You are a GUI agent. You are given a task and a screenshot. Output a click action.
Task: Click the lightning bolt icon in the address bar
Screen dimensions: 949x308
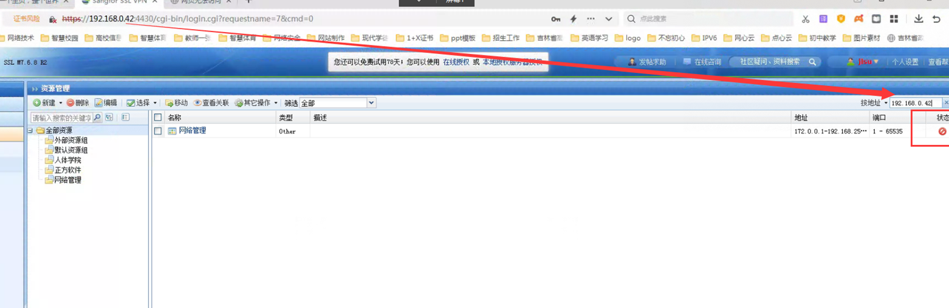pos(573,19)
